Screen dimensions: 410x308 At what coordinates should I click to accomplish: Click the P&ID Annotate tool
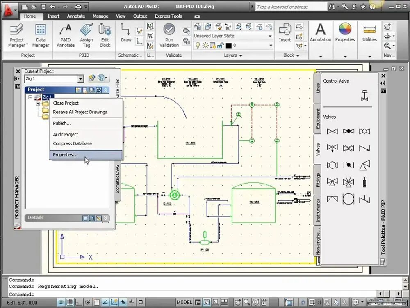point(65,36)
